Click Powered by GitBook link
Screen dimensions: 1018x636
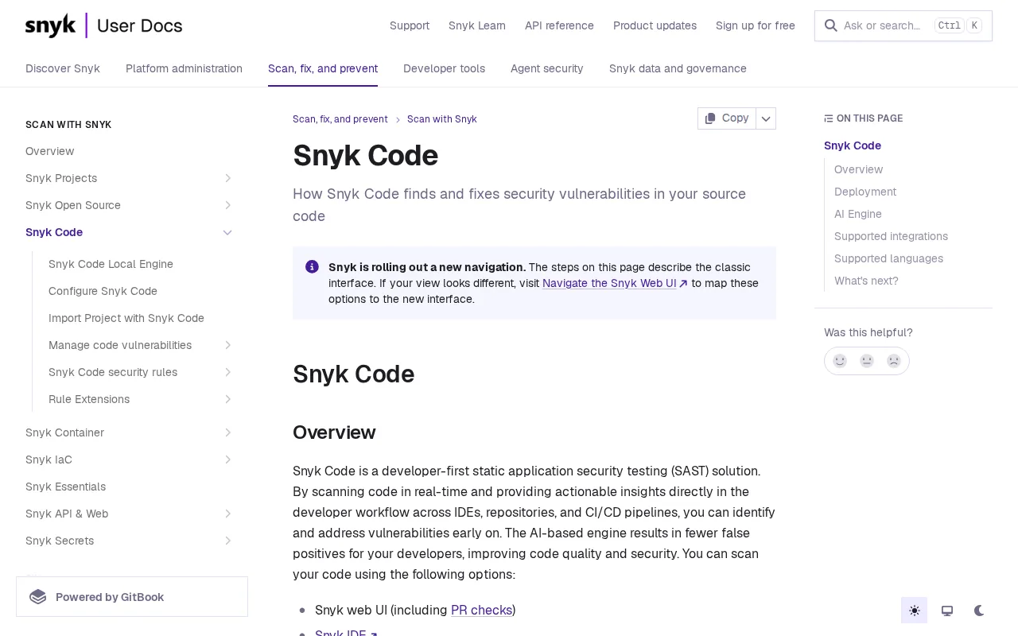[132, 597]
